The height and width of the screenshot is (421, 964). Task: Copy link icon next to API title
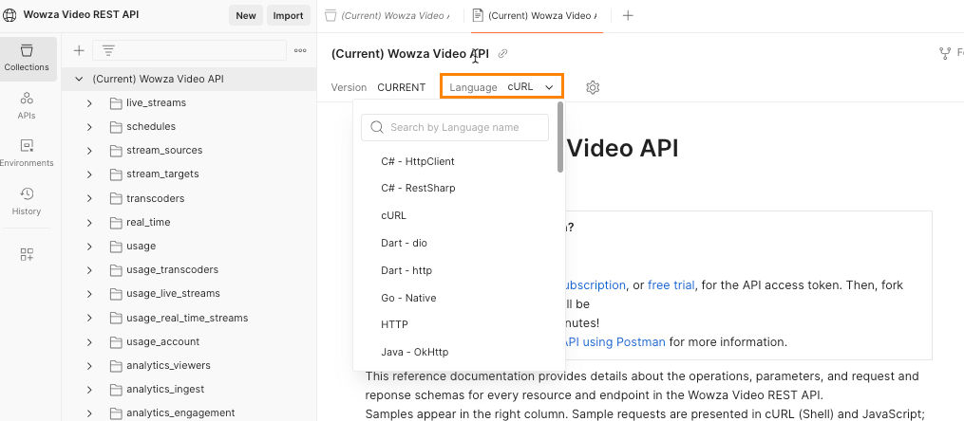click(503, 54)
